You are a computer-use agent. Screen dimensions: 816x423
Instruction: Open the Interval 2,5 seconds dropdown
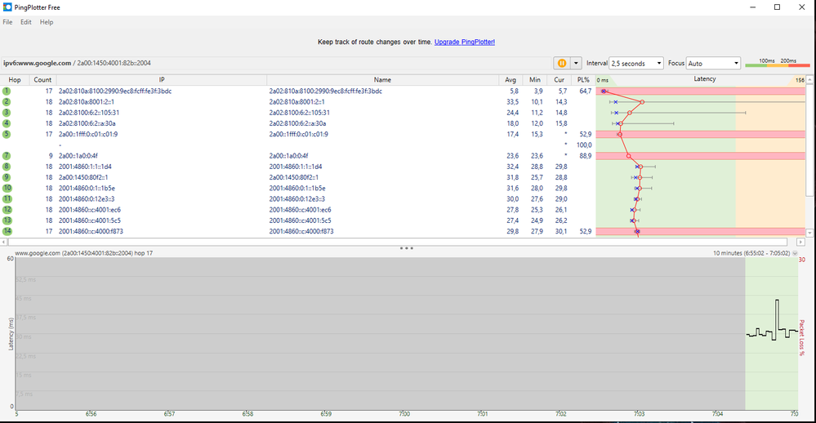click(x=636, y=63)
